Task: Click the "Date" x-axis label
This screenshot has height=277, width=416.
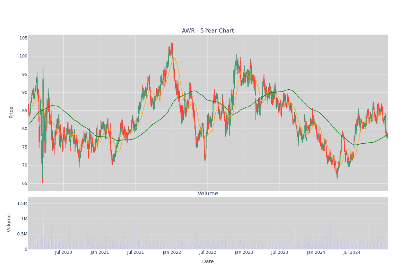Action: point(208,262)
